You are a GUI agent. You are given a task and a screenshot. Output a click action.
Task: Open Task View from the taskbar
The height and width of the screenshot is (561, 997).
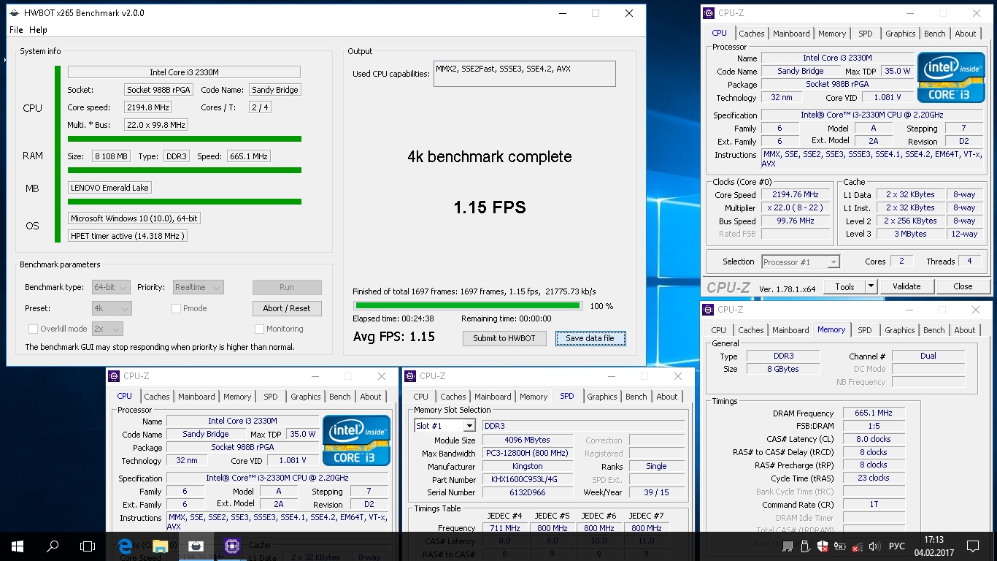click(88, 546)
